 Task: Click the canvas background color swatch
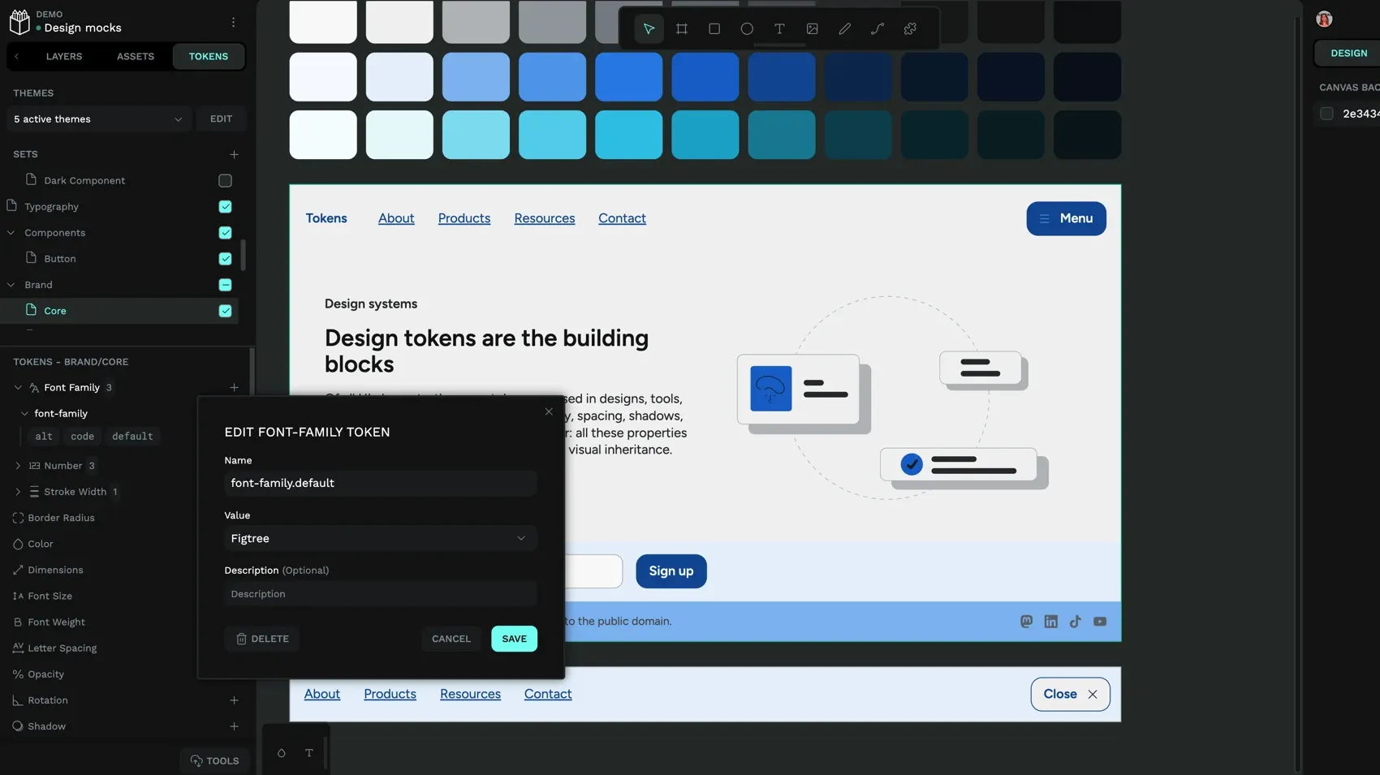click(x=1326, y=114)
